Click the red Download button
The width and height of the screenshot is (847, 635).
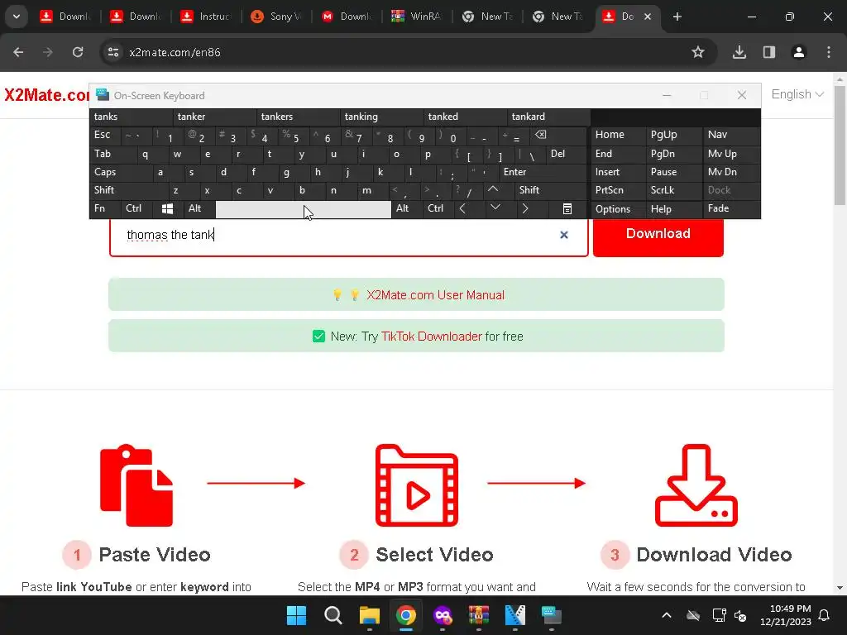tap(658, 234)
